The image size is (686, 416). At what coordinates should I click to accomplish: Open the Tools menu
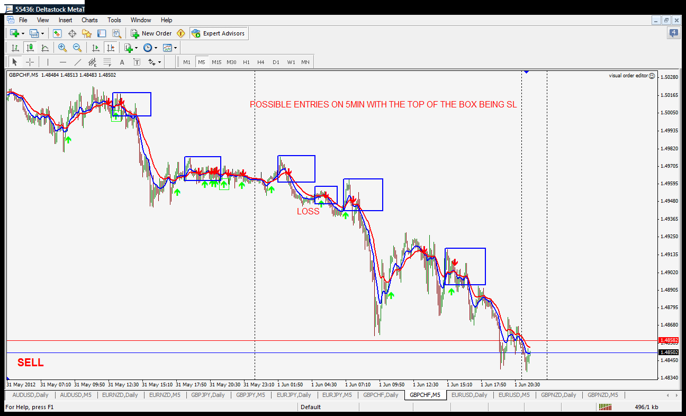point(114,20)
